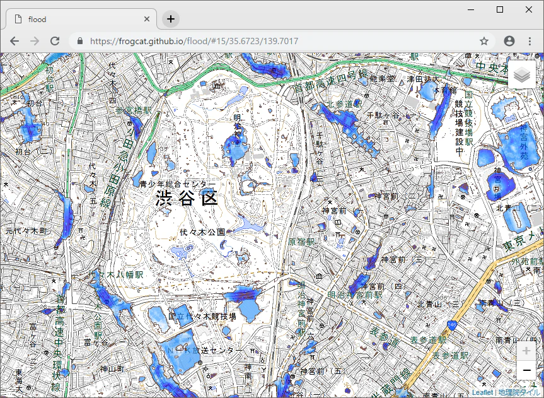The height and width of the screenshot is (398, 544).
Task: Zoom out on the map
Action: 526,370
